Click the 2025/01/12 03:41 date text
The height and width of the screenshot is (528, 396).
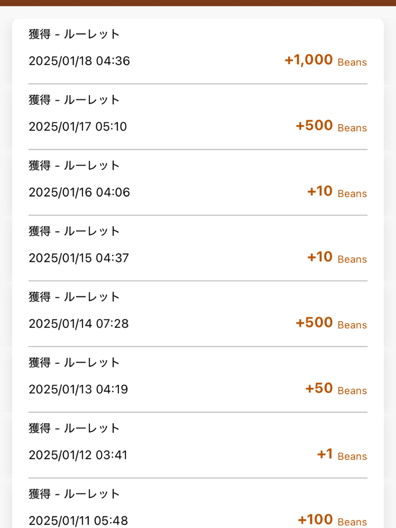coord(78,455)
